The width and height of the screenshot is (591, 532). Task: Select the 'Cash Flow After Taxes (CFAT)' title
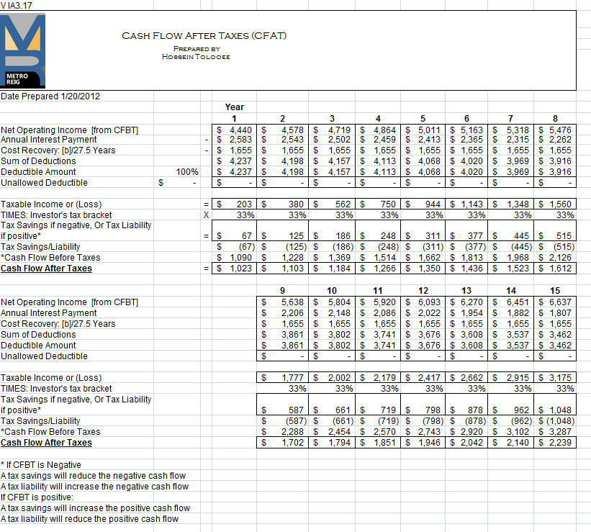tap(204, 36)
